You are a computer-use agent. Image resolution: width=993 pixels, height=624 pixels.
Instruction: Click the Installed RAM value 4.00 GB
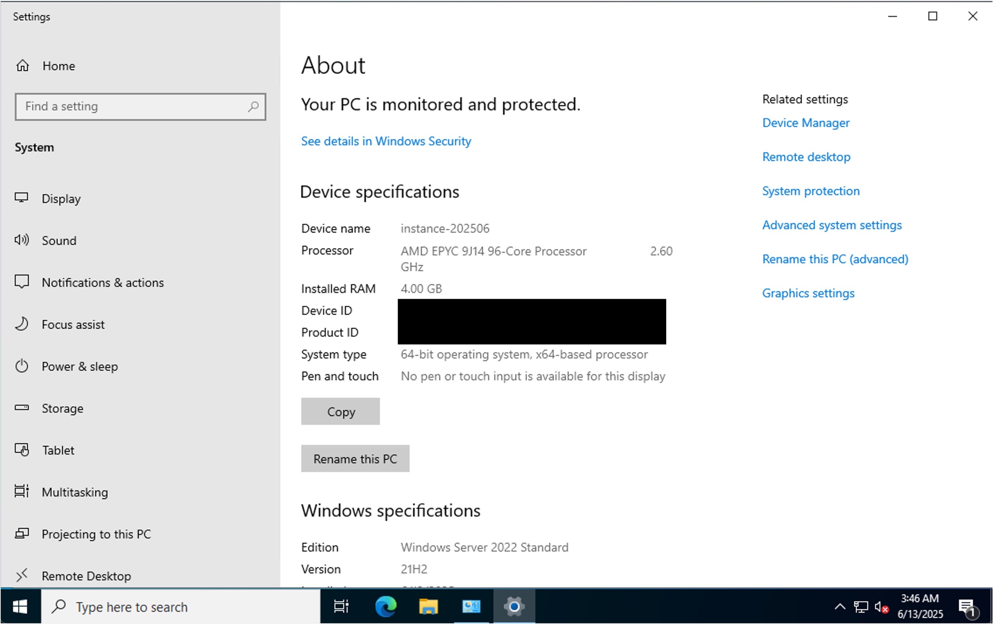click(421, 289)
